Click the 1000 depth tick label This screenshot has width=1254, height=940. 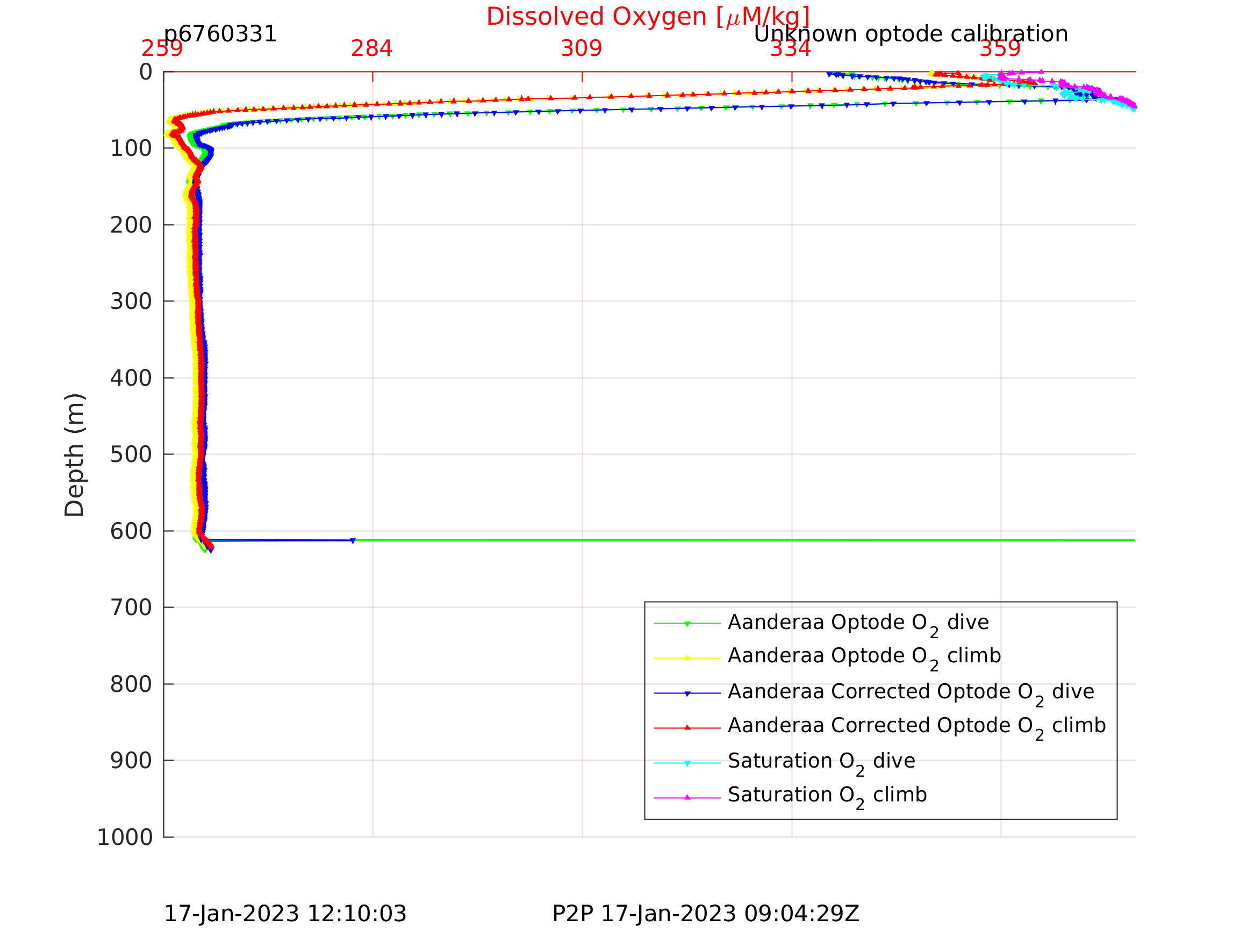click(x=125, y=837)
